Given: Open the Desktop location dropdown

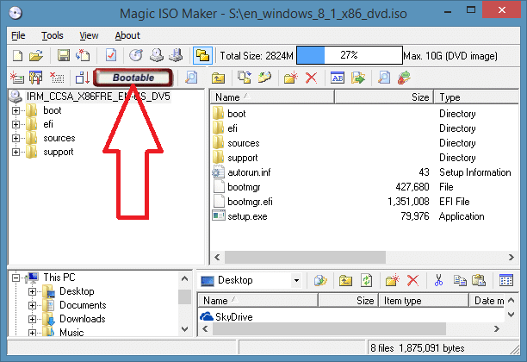Looking at the screenshot, I should (296, 280).
